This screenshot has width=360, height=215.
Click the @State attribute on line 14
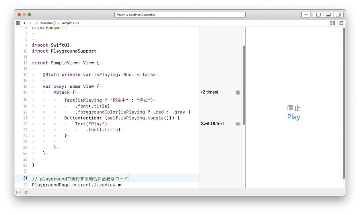(x=51, y=74)
